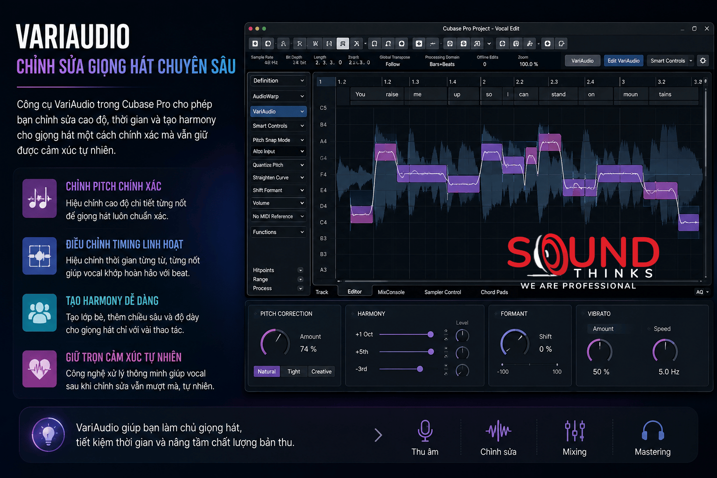This screenshot has width=717, height=478.
Task: Collapse the VariAudio section in the inspector
Action: click(279, 112)
